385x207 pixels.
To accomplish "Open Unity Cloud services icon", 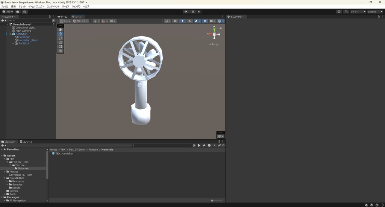I will [x=18, y=12].
